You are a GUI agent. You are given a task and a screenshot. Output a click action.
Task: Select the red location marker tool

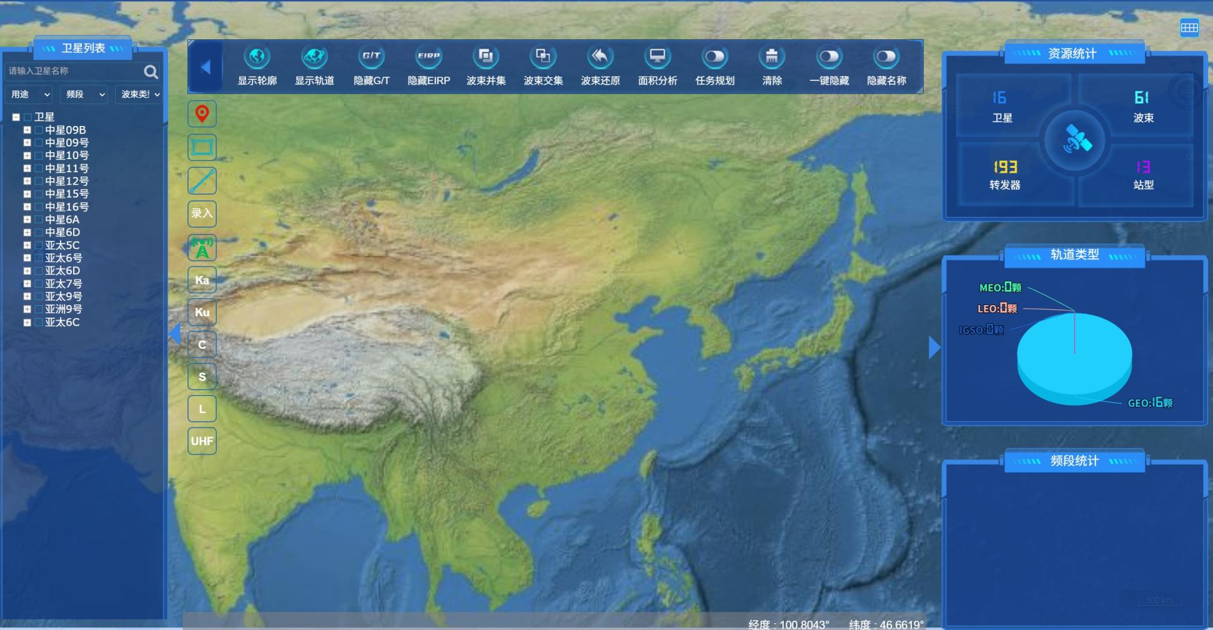(202, 114)
